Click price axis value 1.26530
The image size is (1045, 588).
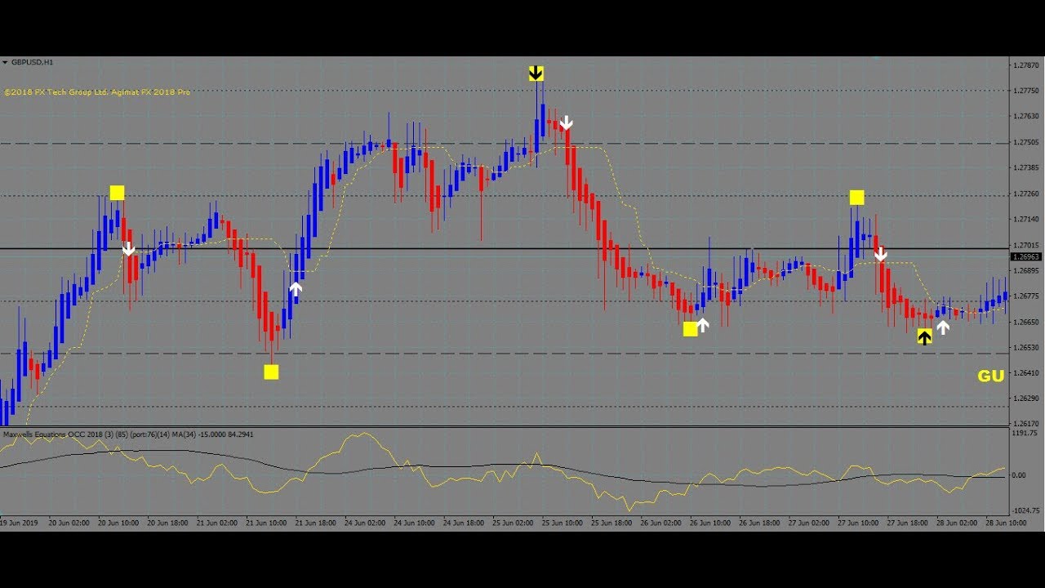pos(1025,347)
